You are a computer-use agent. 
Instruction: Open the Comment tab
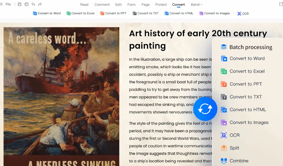click(102, 5)
